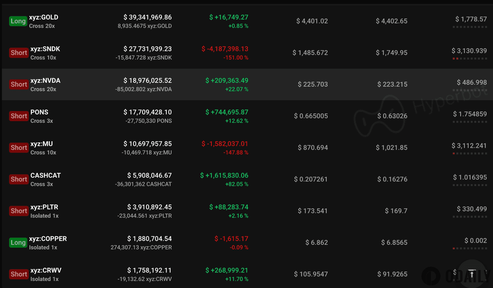Select the CASHCAT asset name

click(x=46, y=176)
